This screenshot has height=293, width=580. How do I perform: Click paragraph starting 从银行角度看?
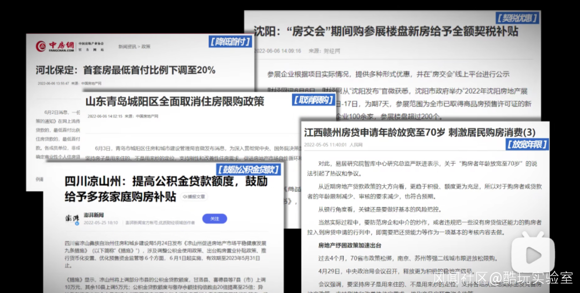380,209
